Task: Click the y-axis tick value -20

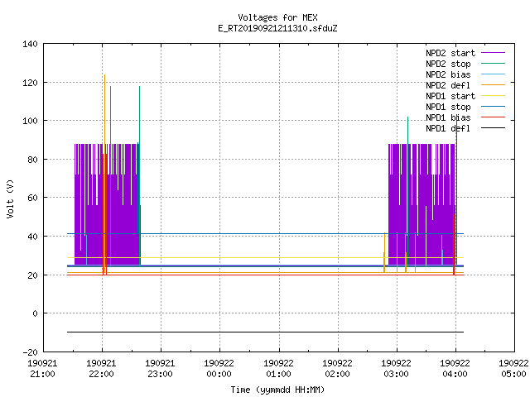Action: coord(30,352)
